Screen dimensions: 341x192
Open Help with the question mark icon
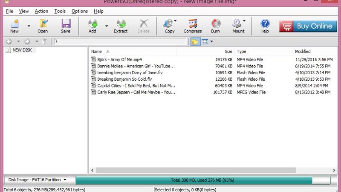[265, 23]
